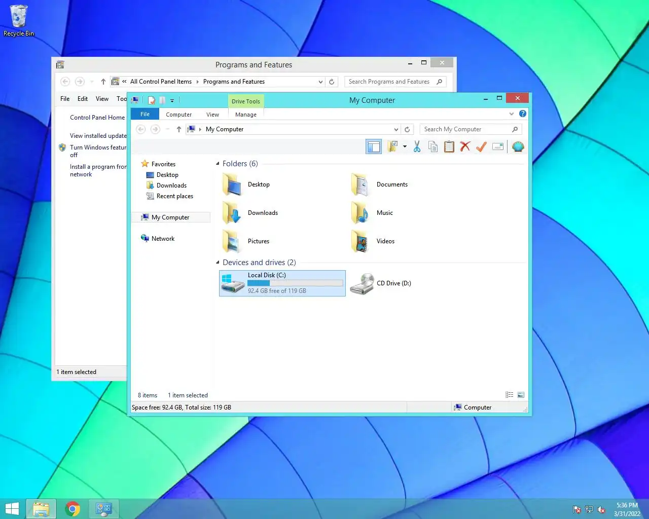The image size is (649, 519).
Task: Expand the ribbon using the chevron
Action: point(511,114)
